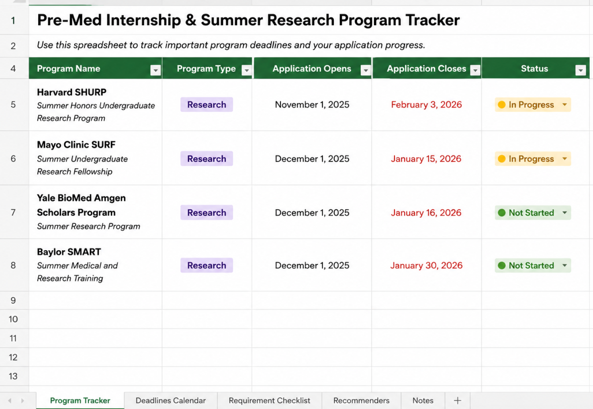This screenshot has height=409, width=593.
Task: Click the Research tag for Mayo Clinic SURF
Action: [207, 159]
